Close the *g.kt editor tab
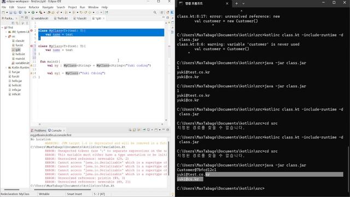 click(103, 18)
